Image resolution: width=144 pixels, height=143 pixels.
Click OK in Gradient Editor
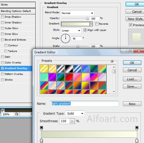point(132,63)
